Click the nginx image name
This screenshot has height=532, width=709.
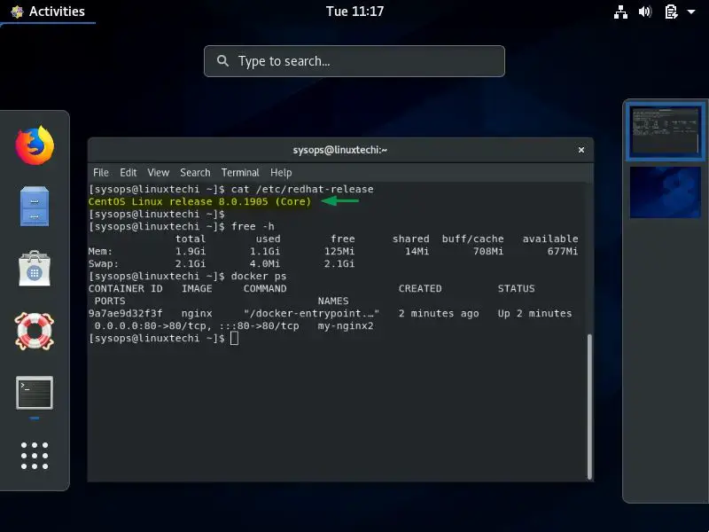(x=197, y=314)
